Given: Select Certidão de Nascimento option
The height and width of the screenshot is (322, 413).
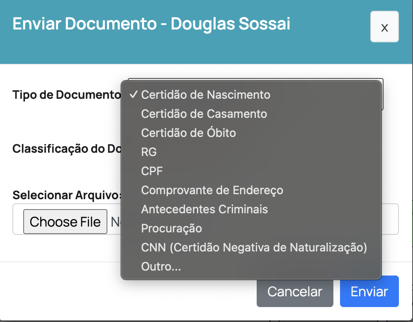Looking at the screenshot, I should [x=206, y=95].
